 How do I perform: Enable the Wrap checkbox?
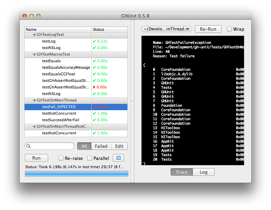point(229,29)
